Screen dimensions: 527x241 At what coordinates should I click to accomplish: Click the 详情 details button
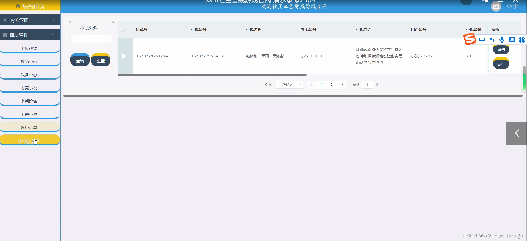click(x=501, y=50)
